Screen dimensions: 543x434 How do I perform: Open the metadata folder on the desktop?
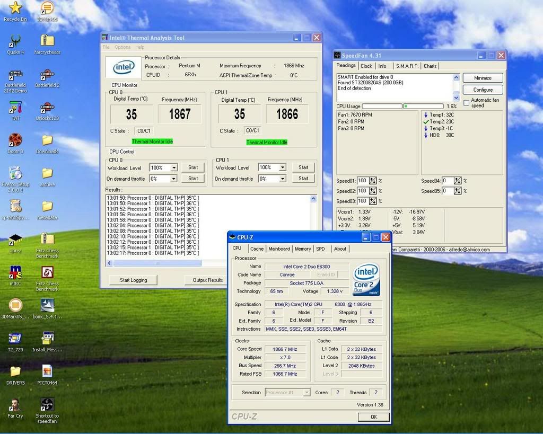click(x=47, y=210)
